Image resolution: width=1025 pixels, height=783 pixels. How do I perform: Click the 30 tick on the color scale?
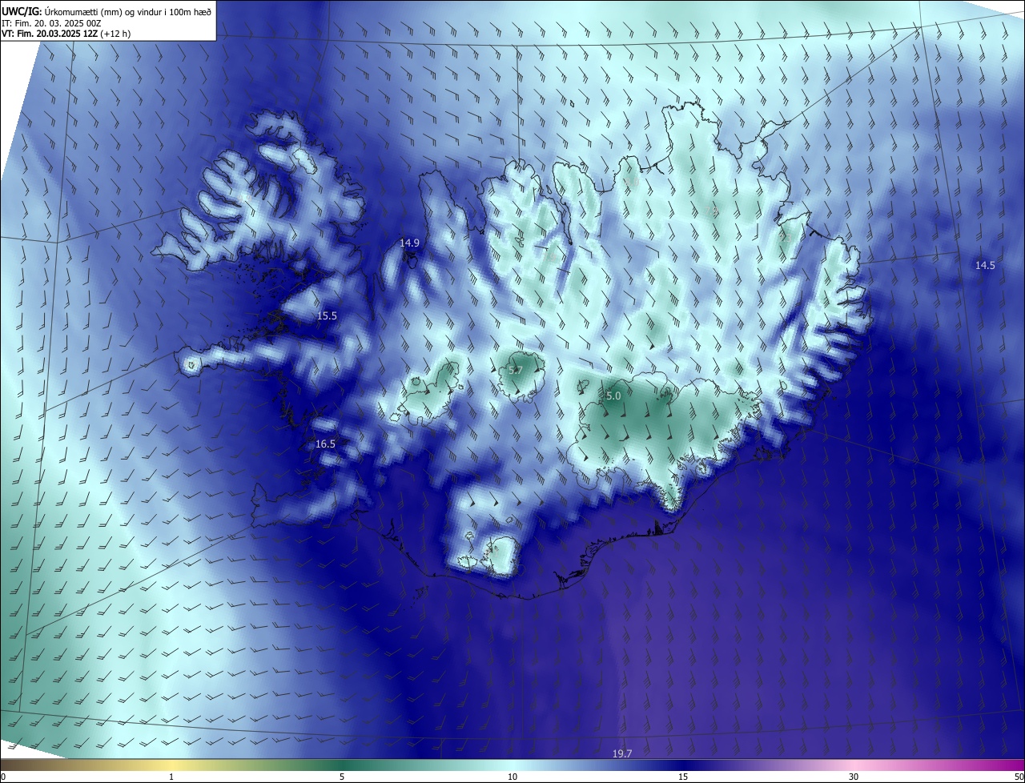854,777
